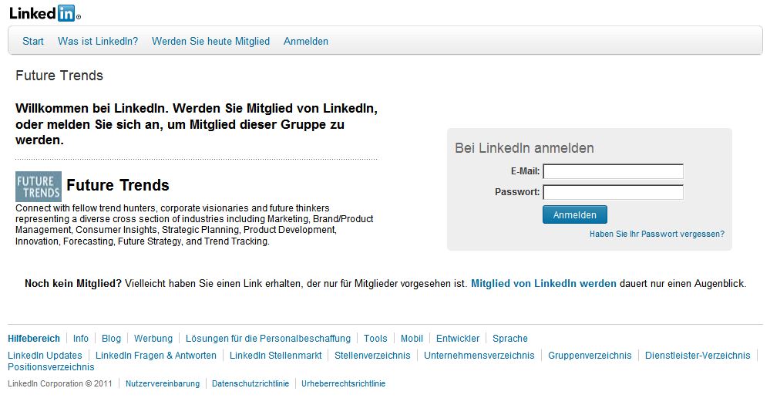770x405 pixels.
Task: Click the LinkedIn logo
Action: tap(44, 13)
